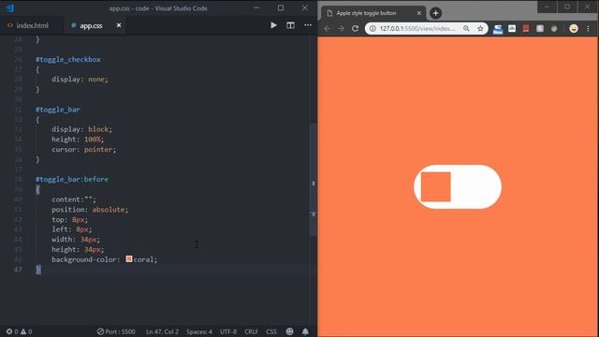Click the 'cursor: pointer;' line

(83, 150)
